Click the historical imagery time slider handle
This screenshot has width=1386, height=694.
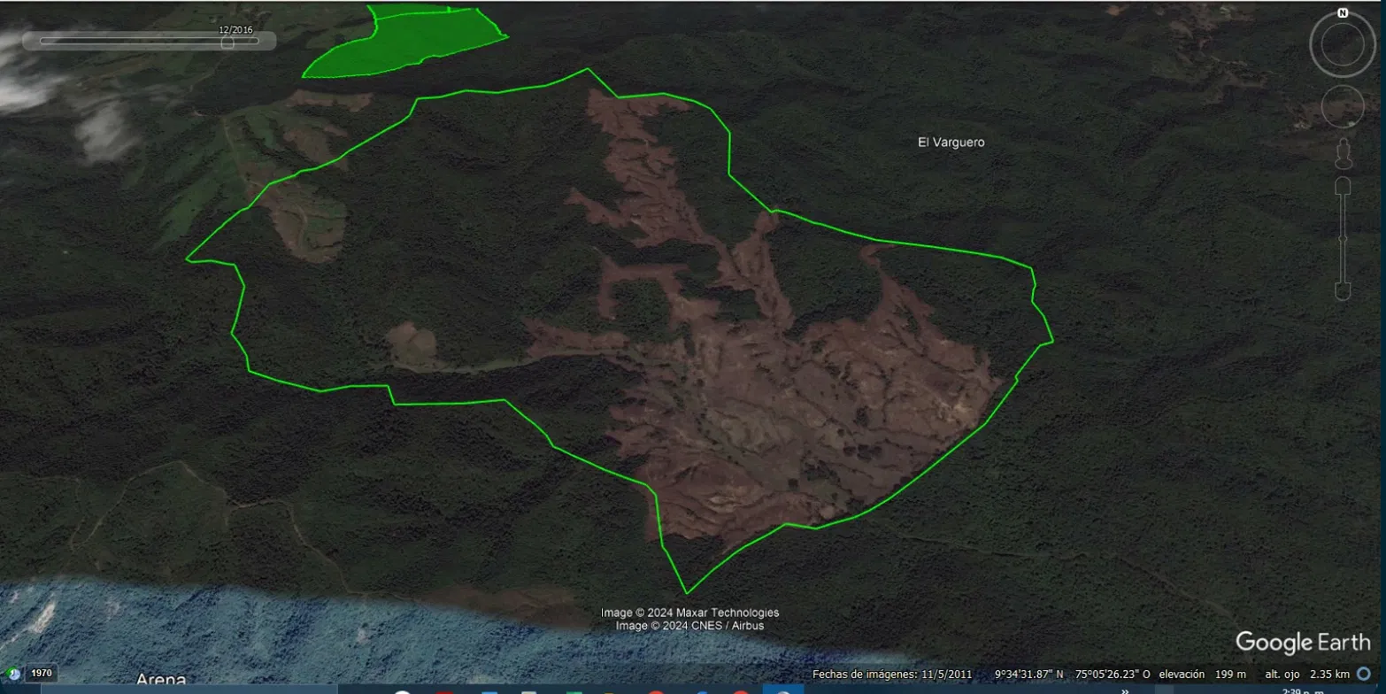coord(227,41)
